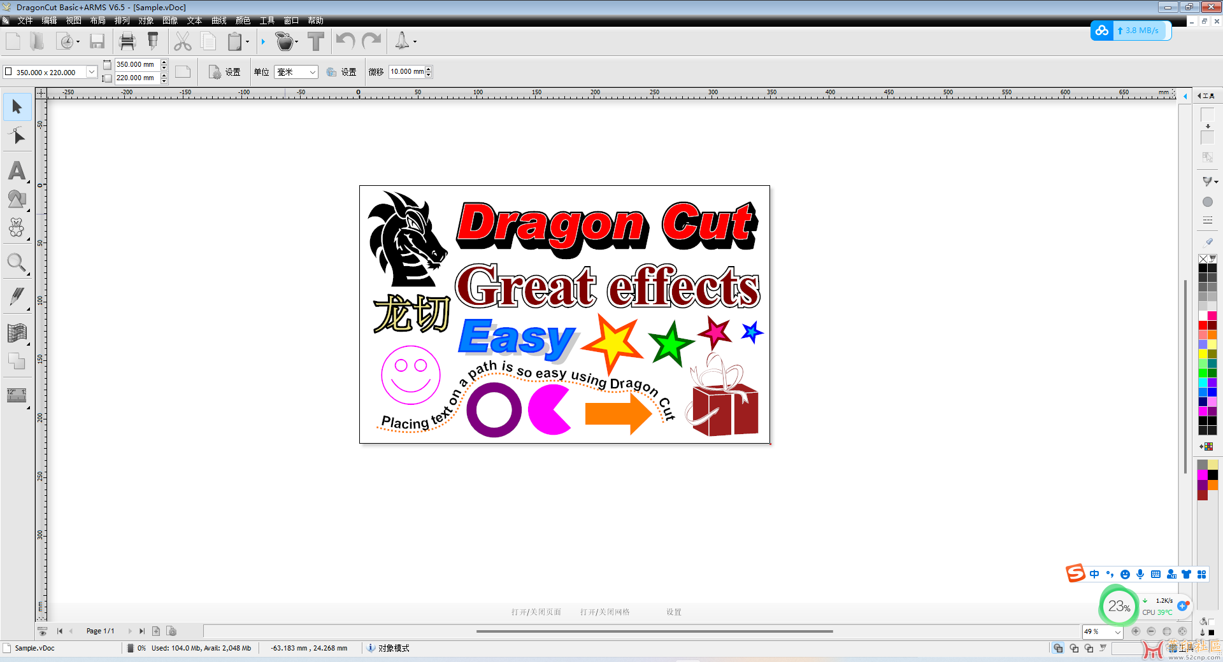
Task: Open recent files dropdown arrow
Action: (78, 43)
